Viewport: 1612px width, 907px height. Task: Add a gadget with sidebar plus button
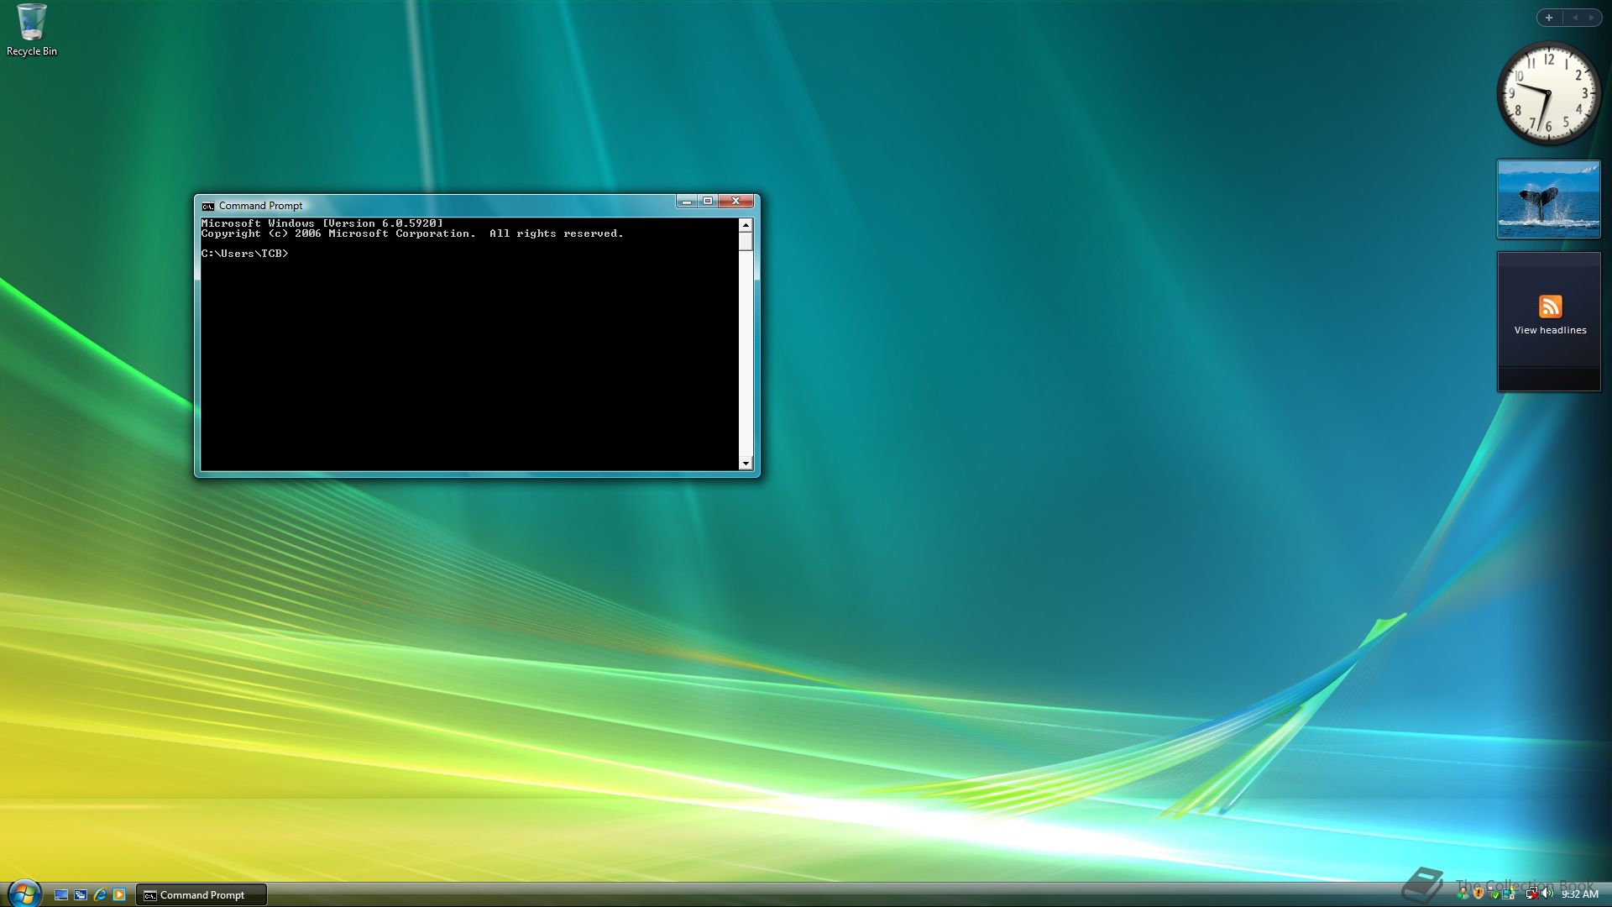1549,18
